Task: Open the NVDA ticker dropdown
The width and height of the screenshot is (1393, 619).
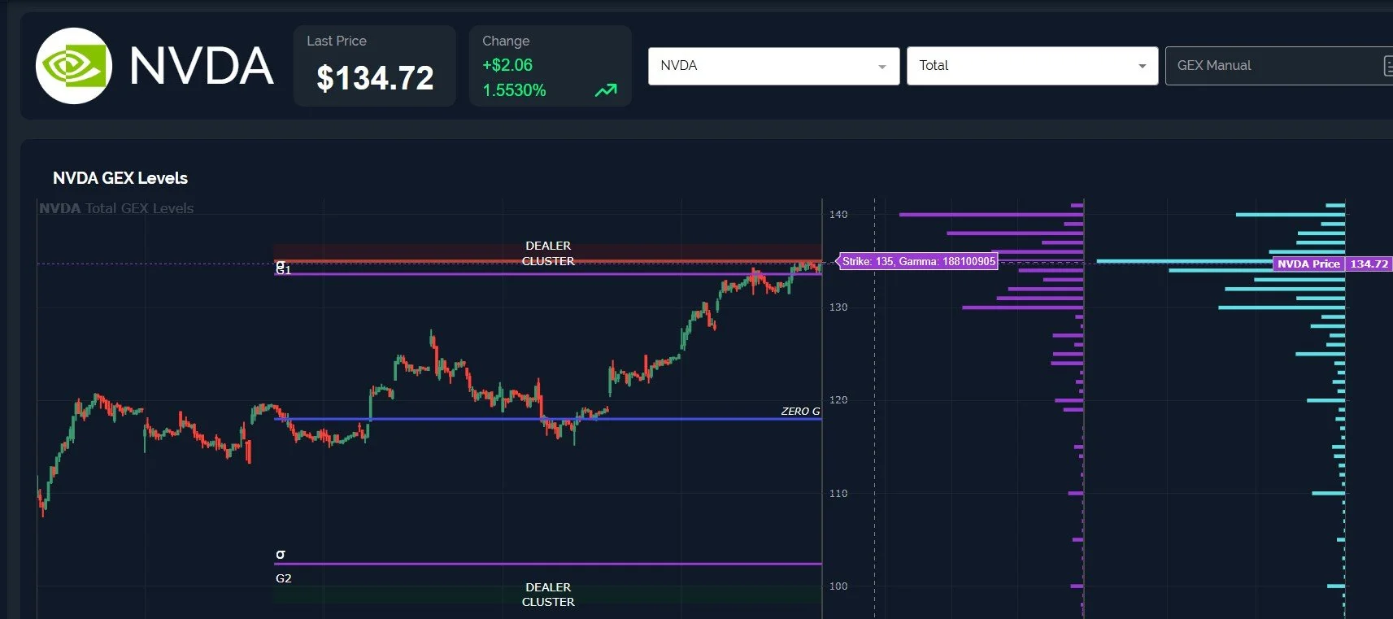Action: point(773,66)
